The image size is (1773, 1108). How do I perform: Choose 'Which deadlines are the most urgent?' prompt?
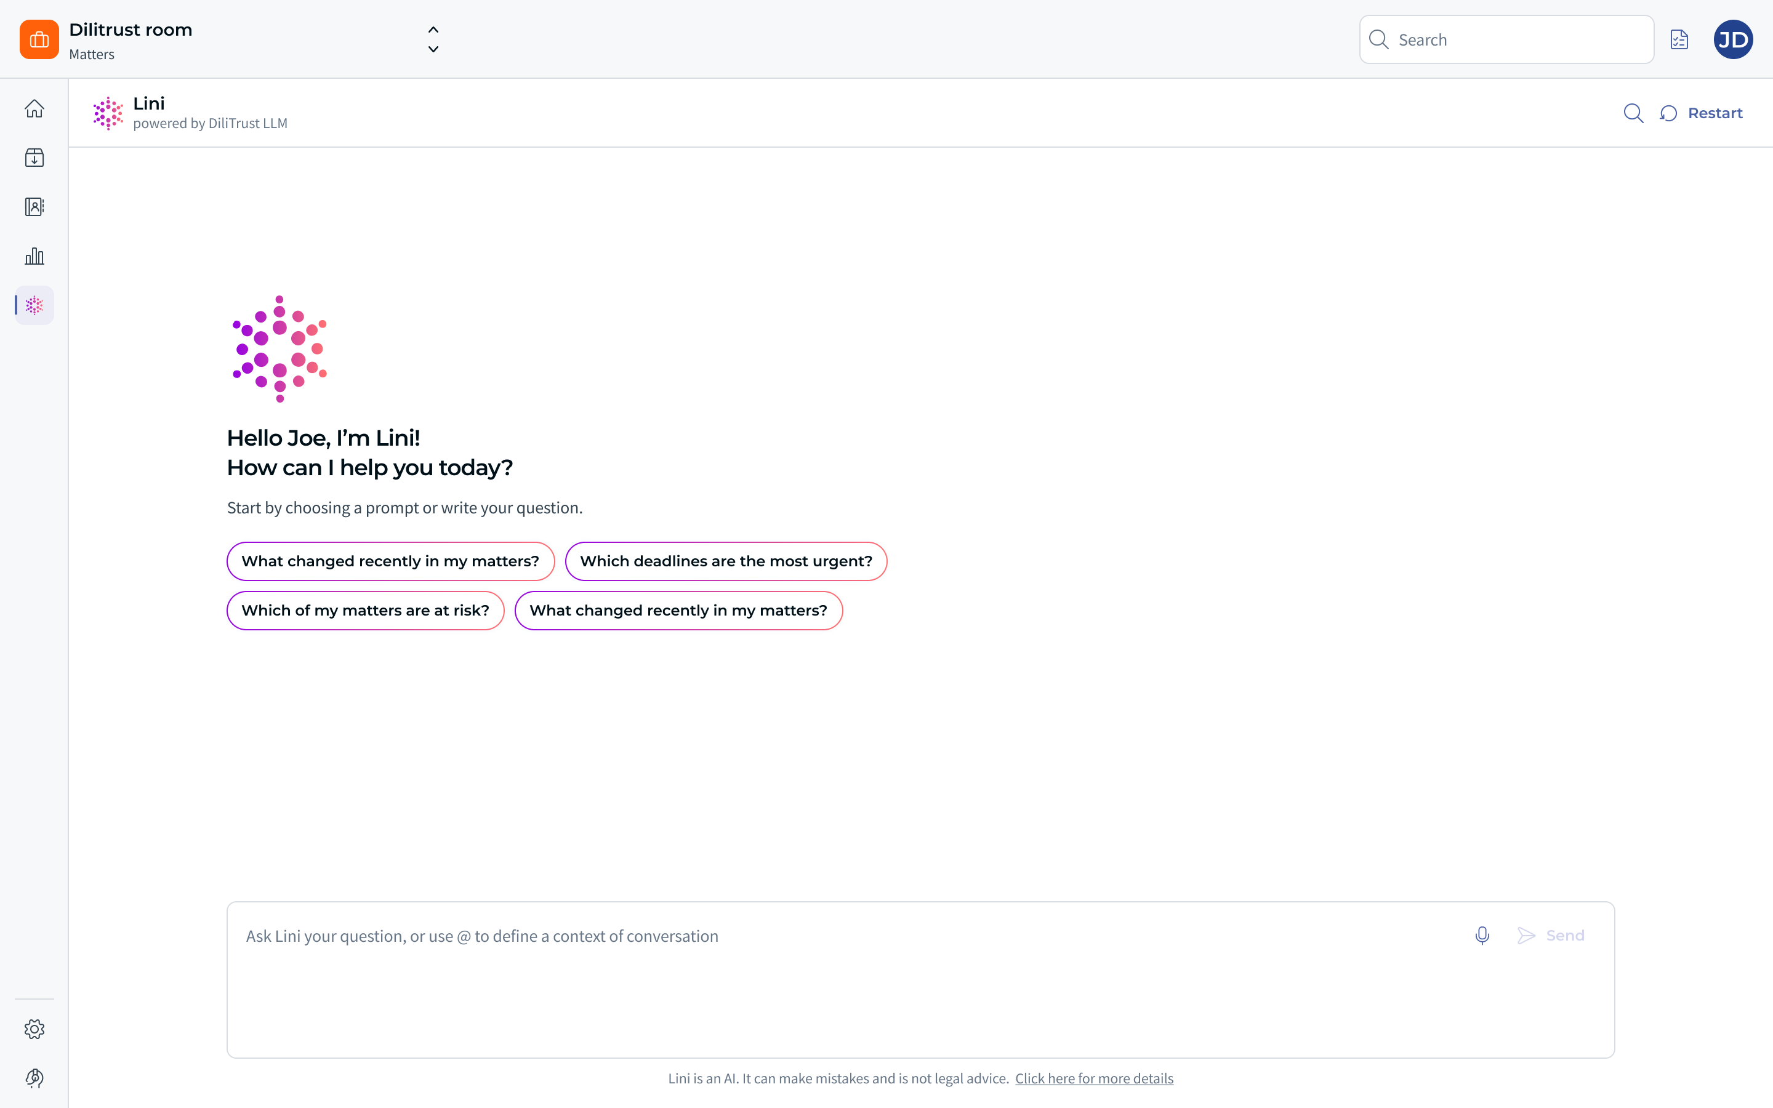pyautogui.click(x=726, y=561)
